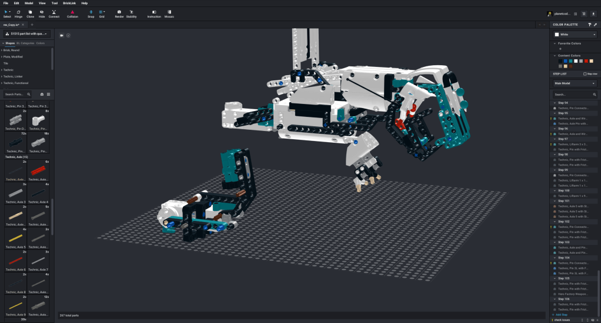601x323 pixels.
Task: Activate the Hinge tool
Action: click(x=19, y=14)
